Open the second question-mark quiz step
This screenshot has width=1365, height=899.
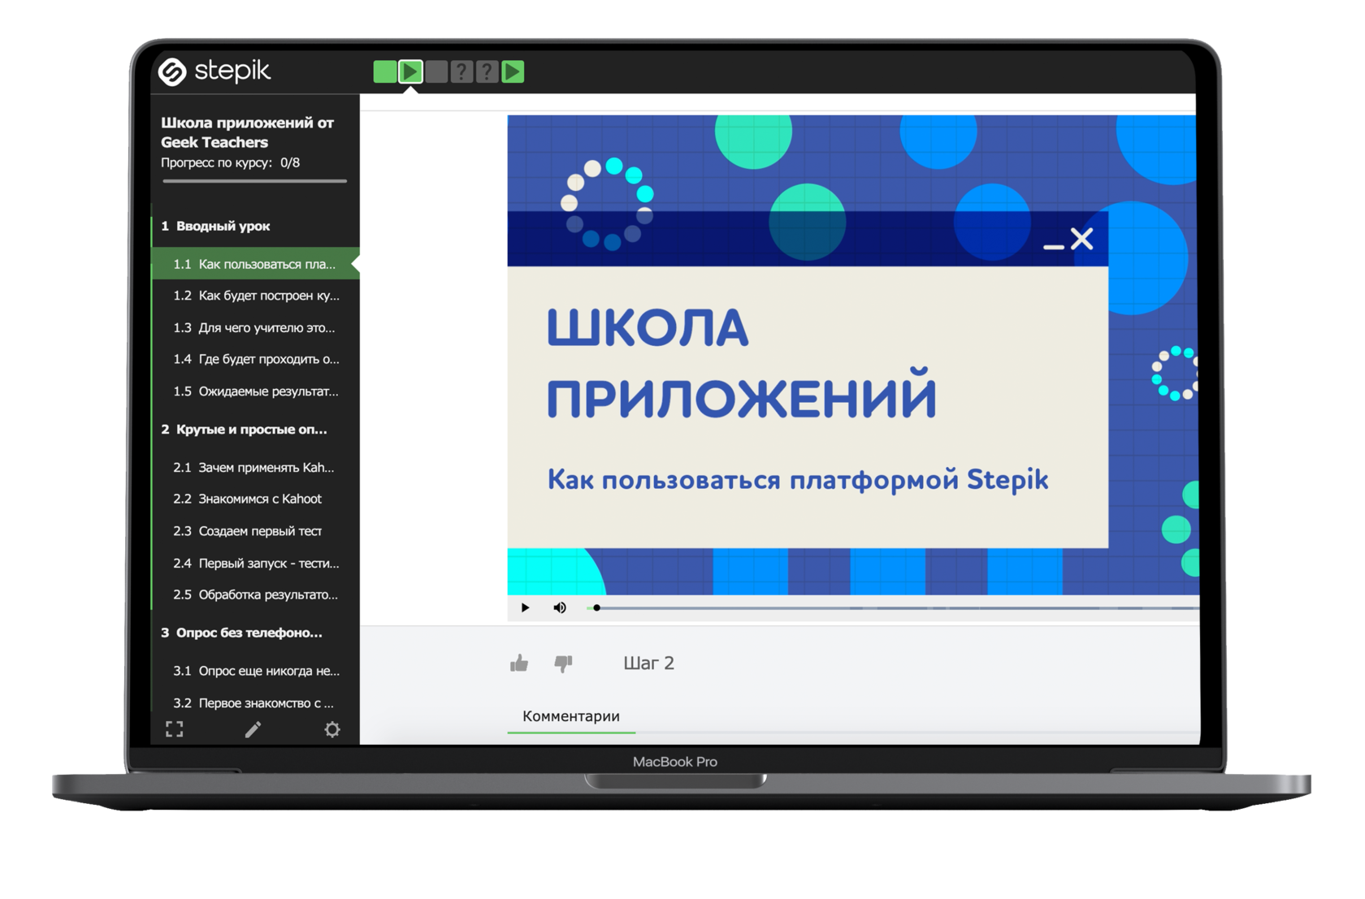[487, 71]
